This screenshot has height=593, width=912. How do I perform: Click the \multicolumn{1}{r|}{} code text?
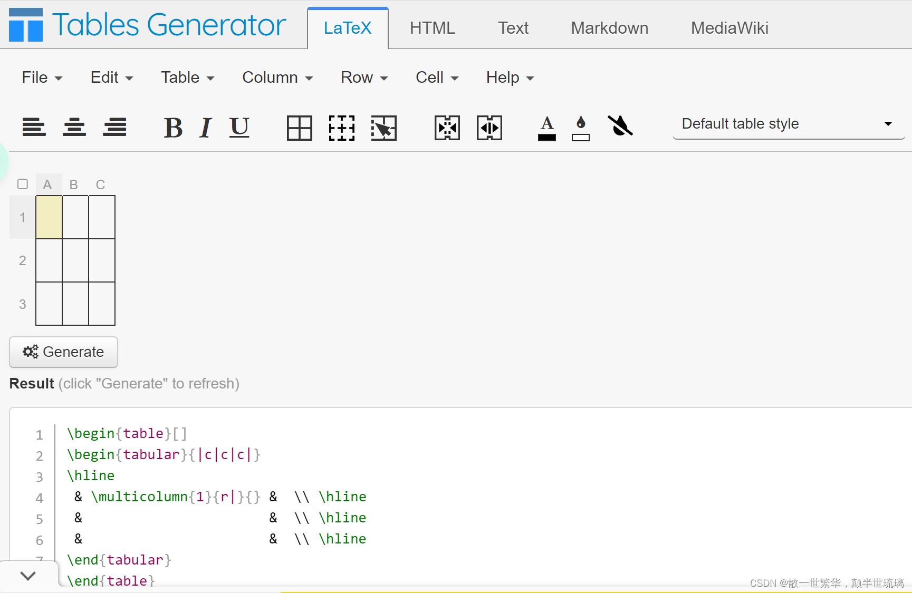(176, 497)
